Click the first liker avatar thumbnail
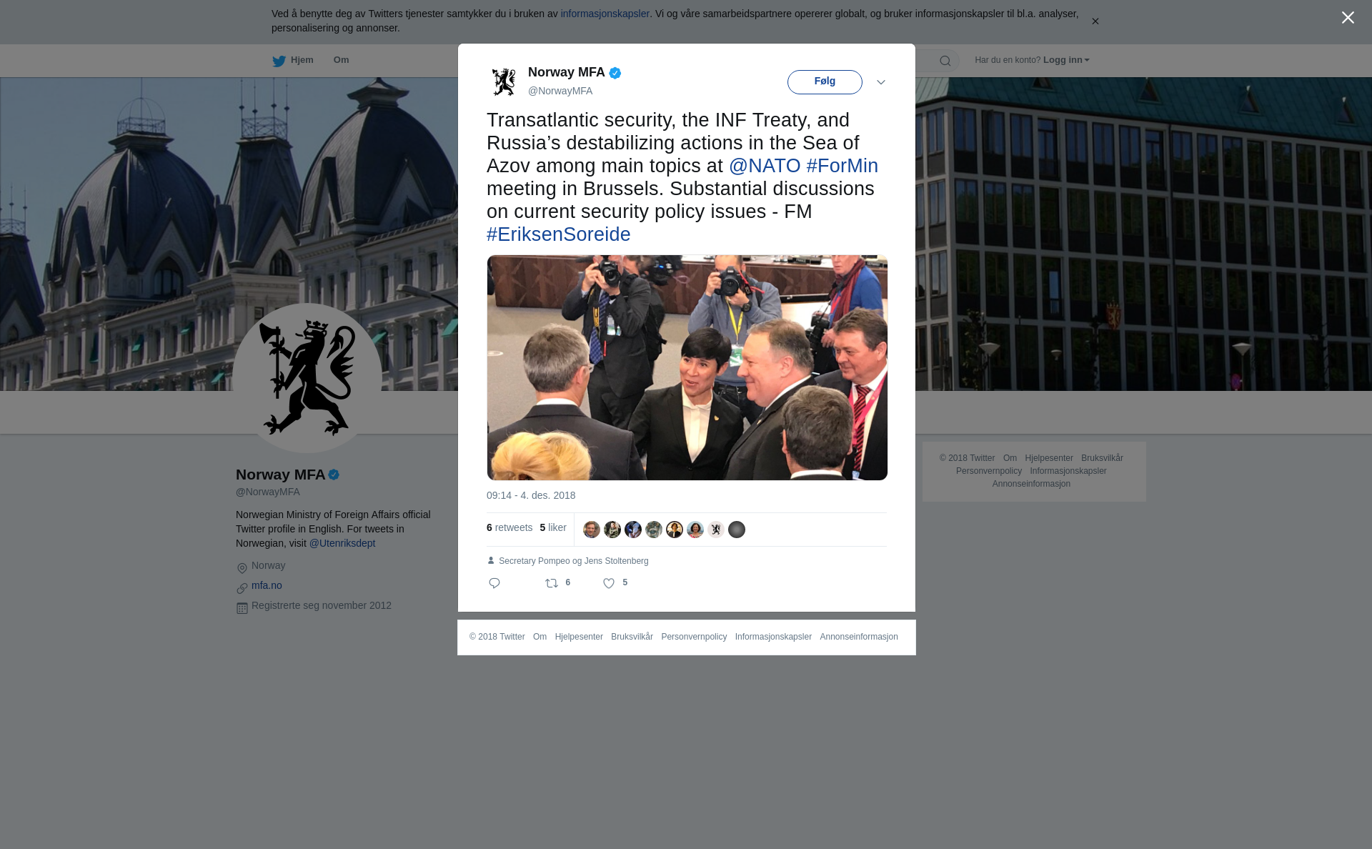1372x849 pixels. coord(592,530)
